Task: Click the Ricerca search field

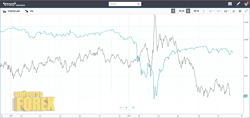Action: click(x=122, y=4)
